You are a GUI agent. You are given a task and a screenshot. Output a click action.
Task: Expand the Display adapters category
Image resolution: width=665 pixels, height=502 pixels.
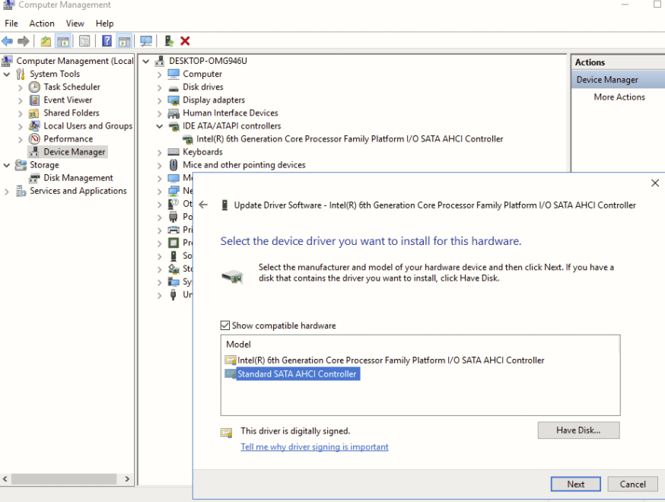[160, 101]
